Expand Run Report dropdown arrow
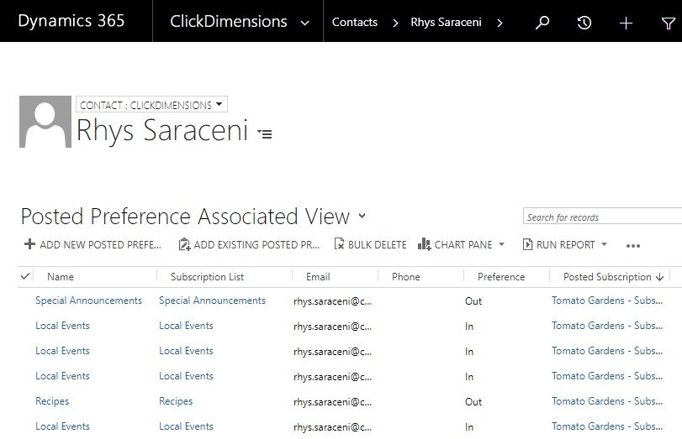This screenshot has width=682, height=439. tap(604, 244)
